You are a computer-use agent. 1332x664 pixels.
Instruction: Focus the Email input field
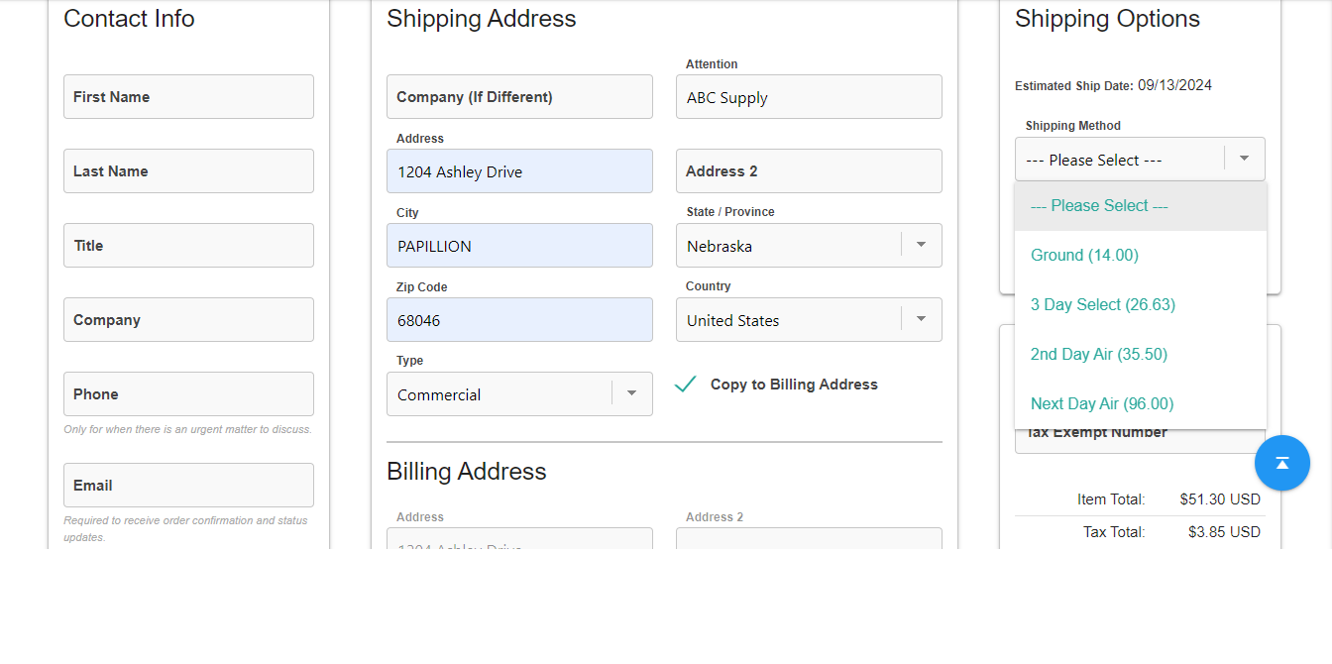pyautogui.click(x=188, y=486)
